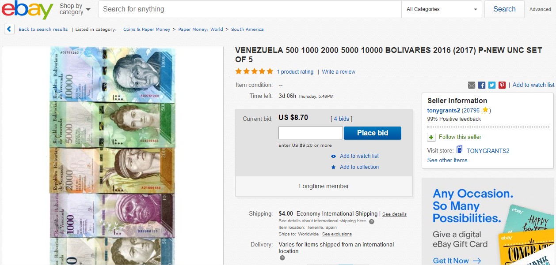Share listing on Twitter
This screenshot has height=265, width=556.
[492, 85]
